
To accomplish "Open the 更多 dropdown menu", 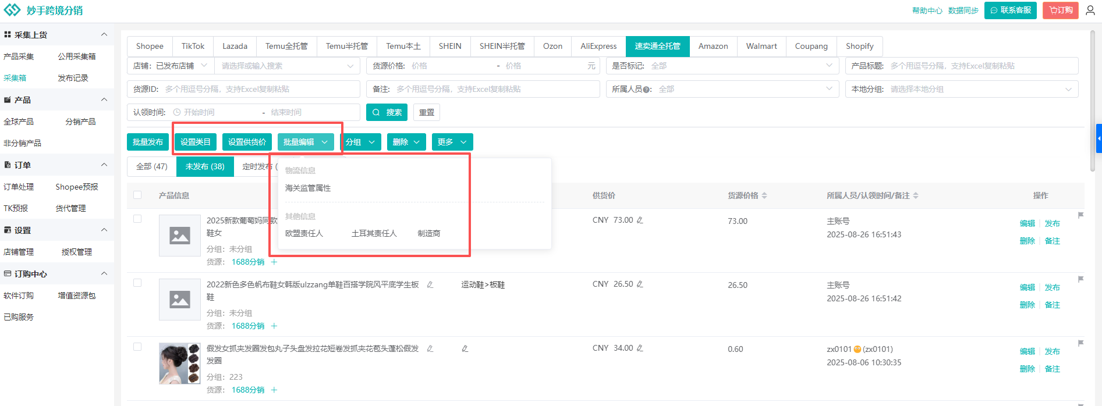I will (x=452, y=142).
